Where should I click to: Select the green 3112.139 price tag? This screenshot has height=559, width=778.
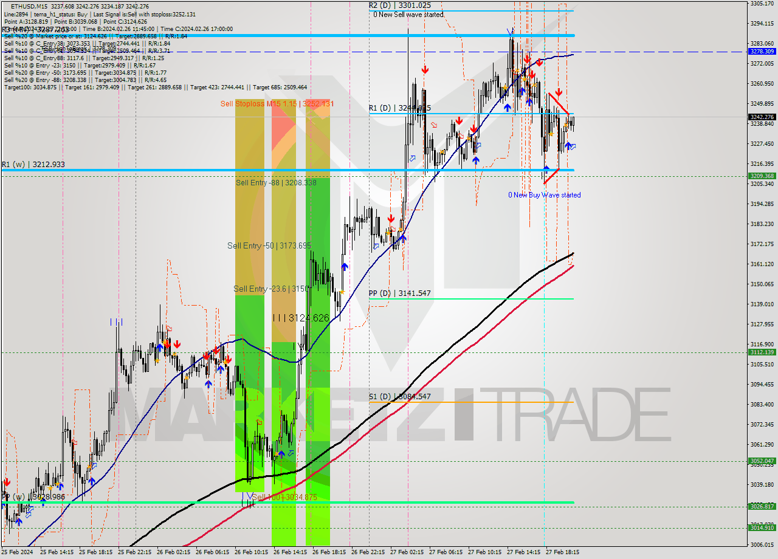pyautogui.click(x=762, y=352)
